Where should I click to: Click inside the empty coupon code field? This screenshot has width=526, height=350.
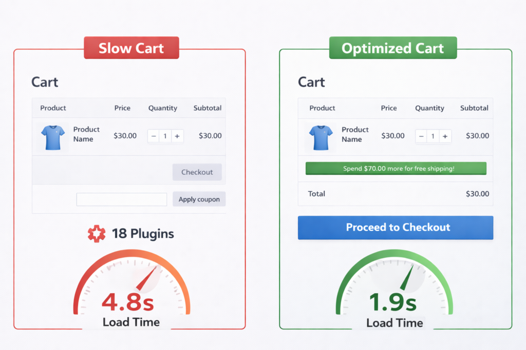121,199
